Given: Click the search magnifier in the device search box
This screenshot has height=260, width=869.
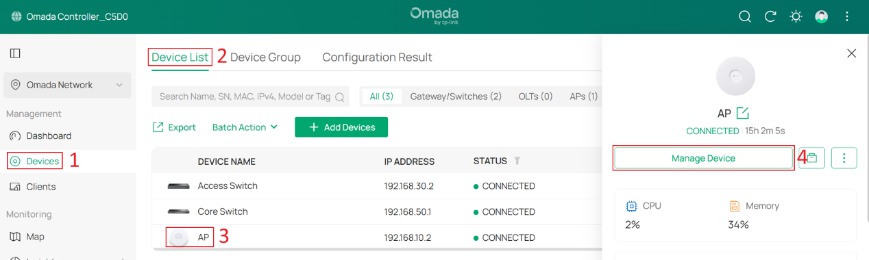Looking at the screenshot, I should click(340, 97).
